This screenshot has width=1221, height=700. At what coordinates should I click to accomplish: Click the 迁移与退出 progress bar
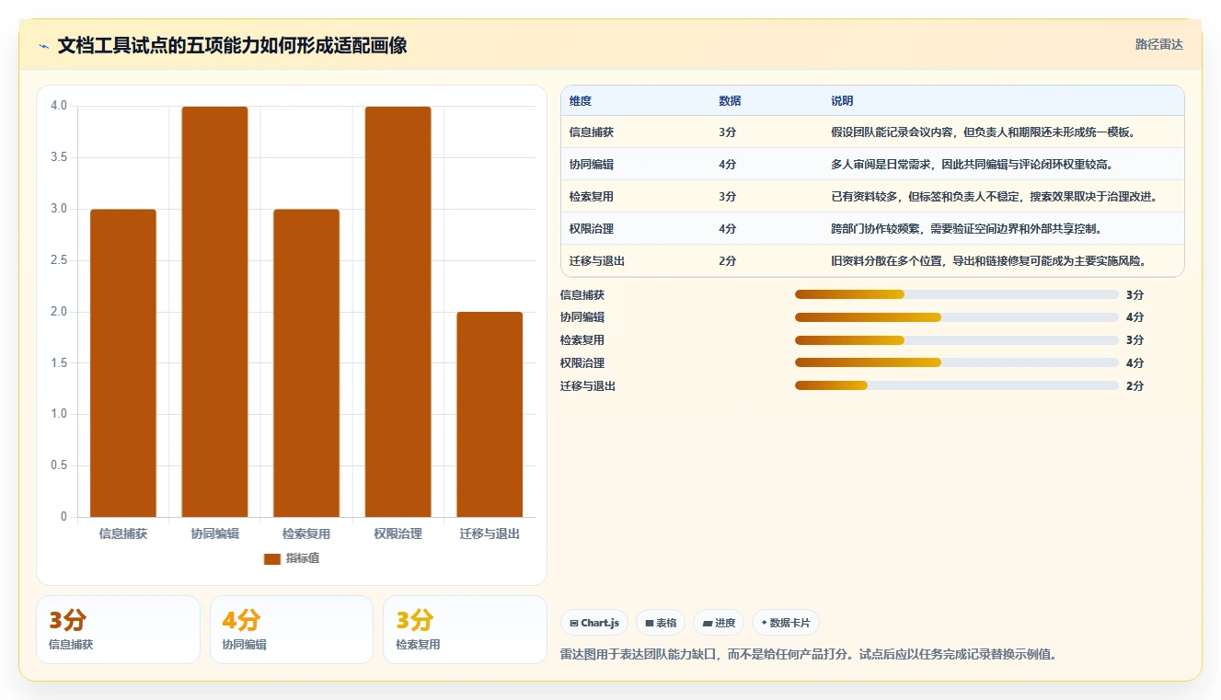[957, 386]
